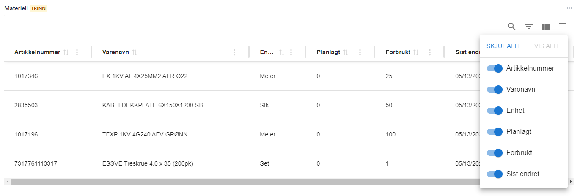Open Planlagt column actions menu
This screenshot has width=577, height=196.
click(x=360, y=52)
